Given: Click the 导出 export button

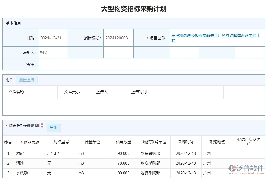Looking at the screenshot, I should pyautogui.click(x=54, y=128).
